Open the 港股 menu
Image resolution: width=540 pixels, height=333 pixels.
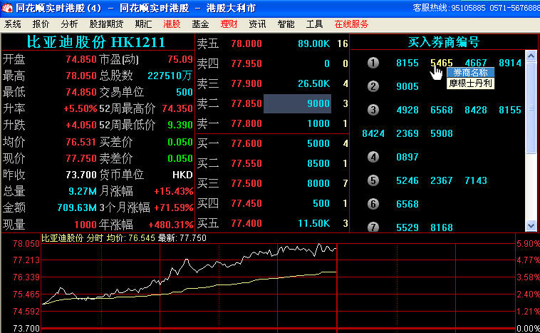coord(172,24)
